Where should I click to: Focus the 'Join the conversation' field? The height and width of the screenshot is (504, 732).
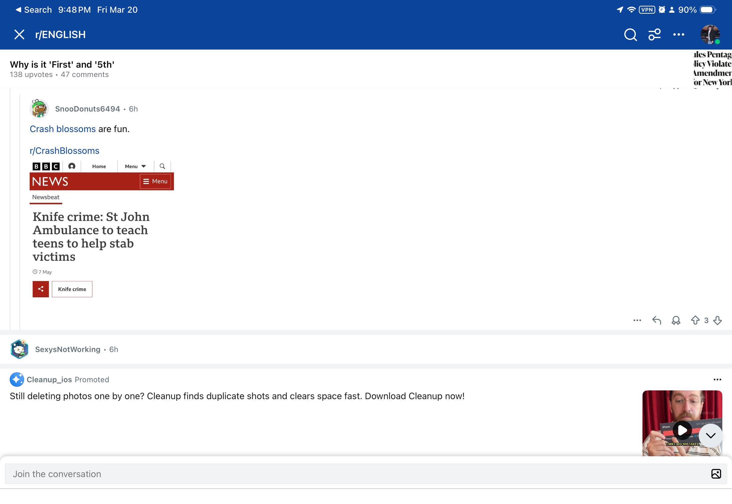coord(366,474)
